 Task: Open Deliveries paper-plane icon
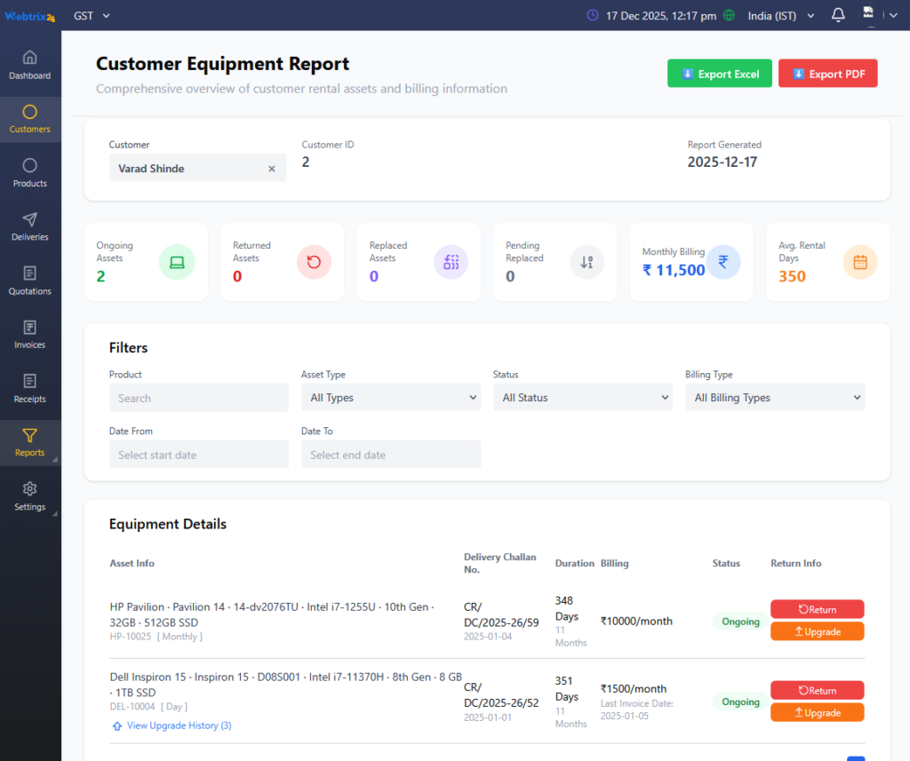click(29, 219)
